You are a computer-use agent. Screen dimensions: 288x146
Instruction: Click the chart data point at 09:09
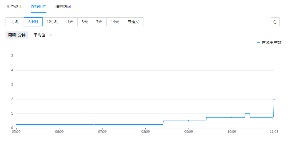(x=188, y=121)
